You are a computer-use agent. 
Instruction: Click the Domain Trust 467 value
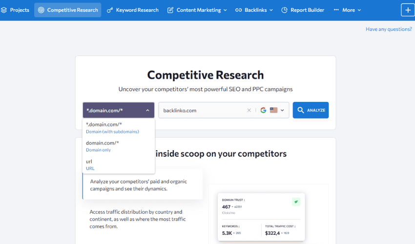[x=226, y=207]
